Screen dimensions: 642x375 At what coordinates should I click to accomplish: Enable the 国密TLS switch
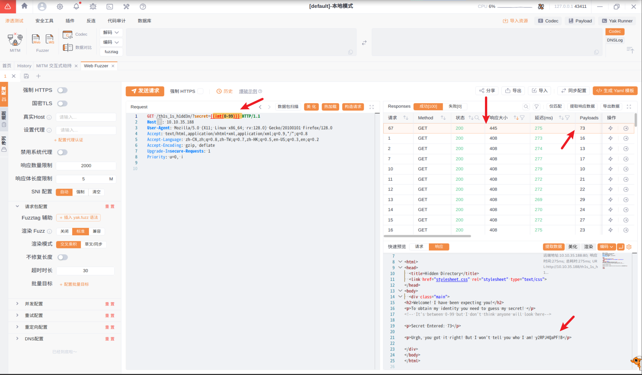coord(62,103)
